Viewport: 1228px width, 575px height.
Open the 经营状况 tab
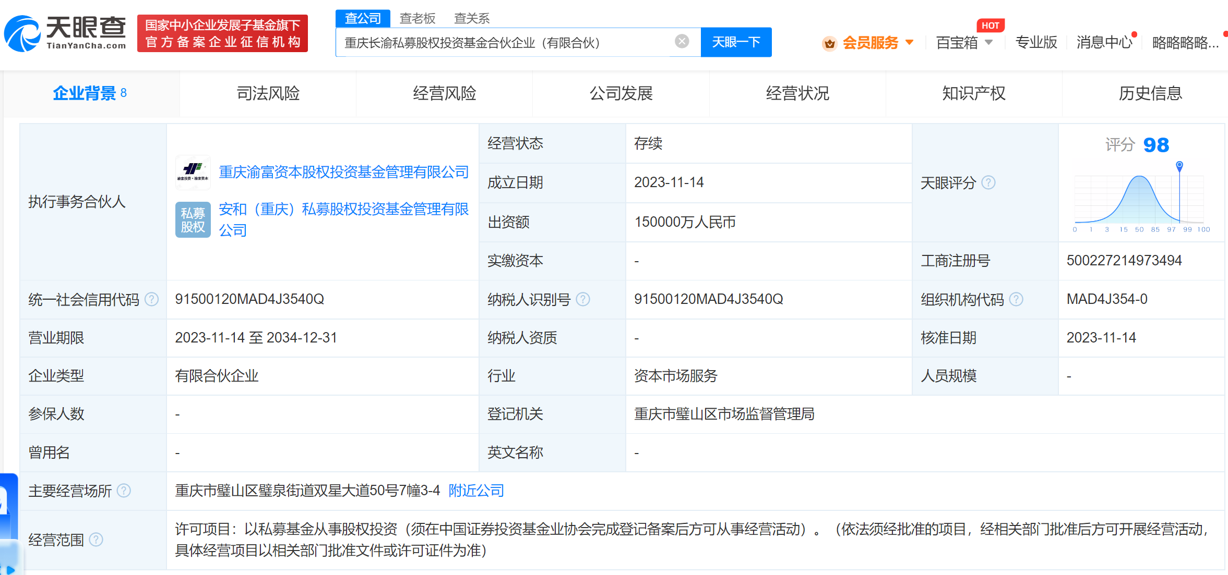point(797,93)
